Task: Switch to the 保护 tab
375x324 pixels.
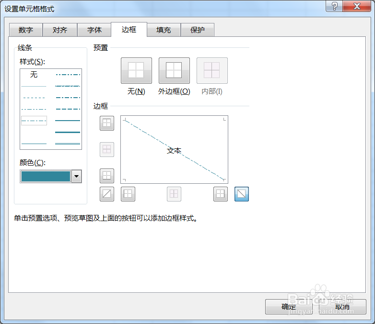Action: (x=197, y=30)
